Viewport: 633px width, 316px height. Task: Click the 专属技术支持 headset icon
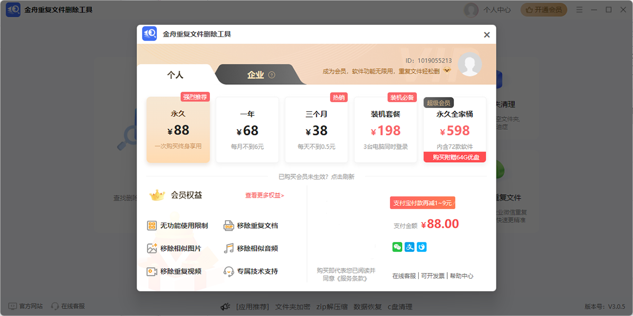[x=229, y=271]
